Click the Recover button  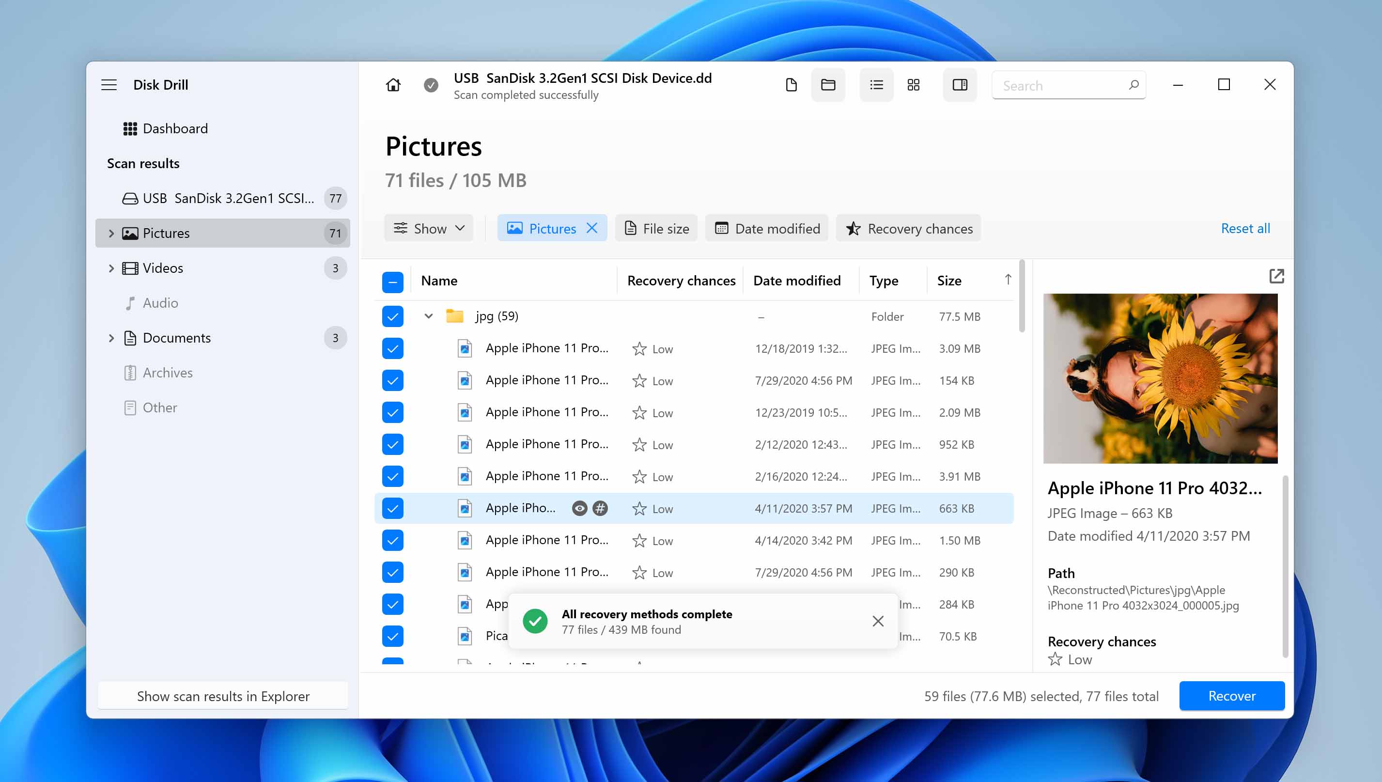click(x=1232, y=696)
